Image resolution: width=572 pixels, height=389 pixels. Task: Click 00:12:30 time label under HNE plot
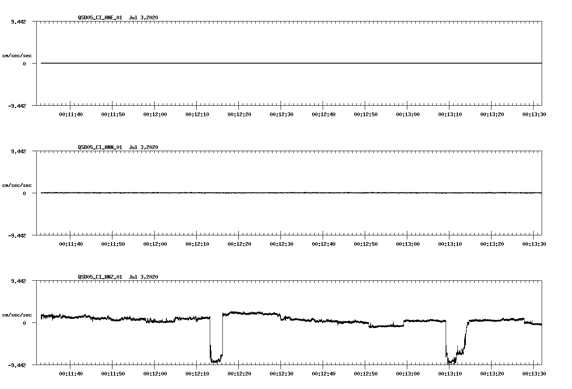click(x=281, y=115)
